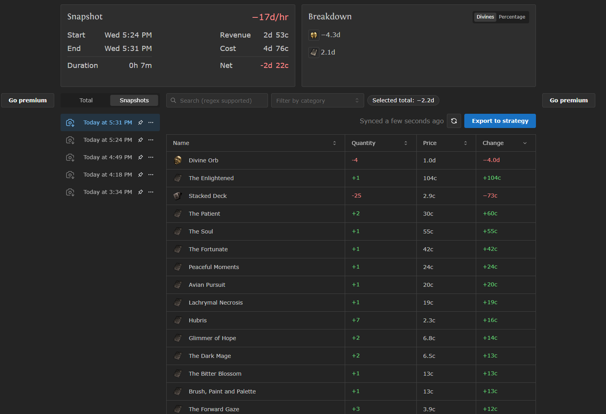Click the Avian Pursuit row name
606x414 pixels.
click(207, 285)
